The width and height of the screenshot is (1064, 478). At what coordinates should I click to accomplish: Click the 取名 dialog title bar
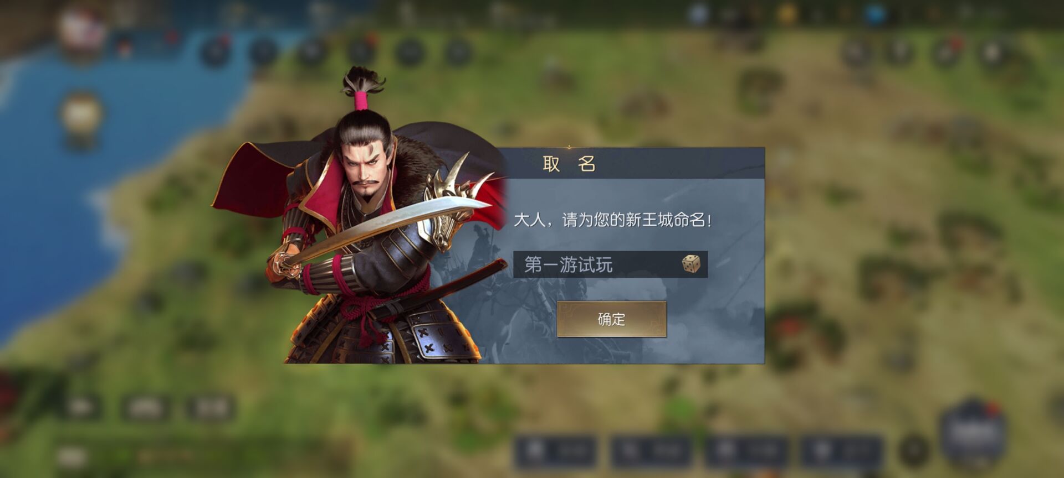632,164
